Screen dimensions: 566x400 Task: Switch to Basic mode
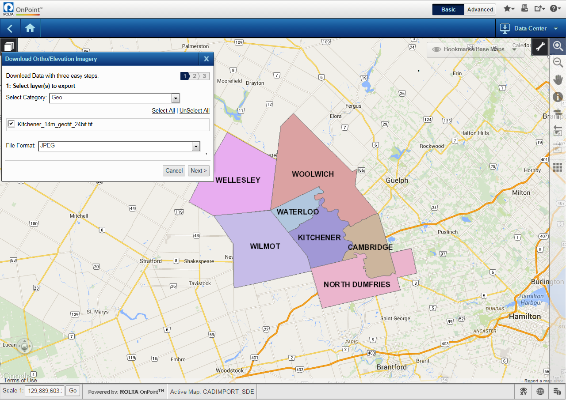pos(448,9)
